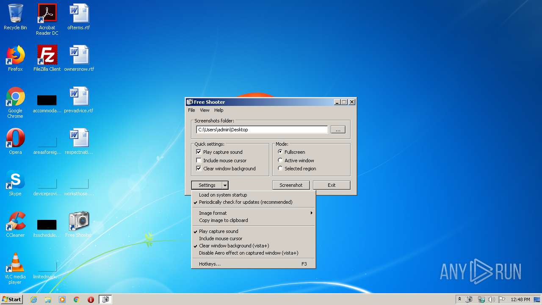542x305 pixels.
Task: Open Internet Explorer in the taskbar
Action: [x=34, y=299]
